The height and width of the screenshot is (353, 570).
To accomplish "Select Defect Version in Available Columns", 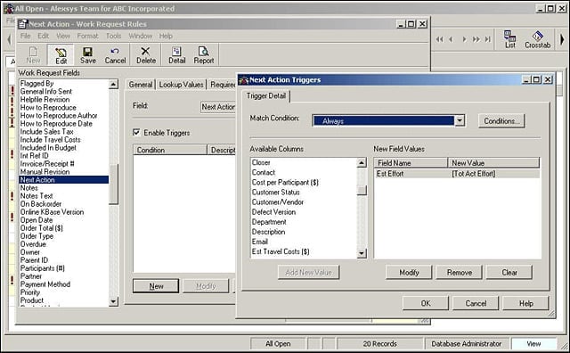I will click(273, 212).
